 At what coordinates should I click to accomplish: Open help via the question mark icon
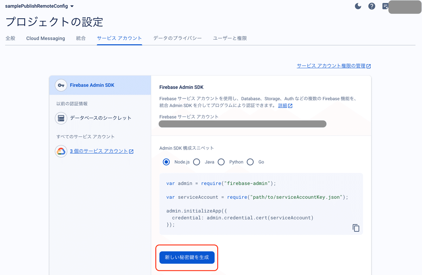[371, 6]
